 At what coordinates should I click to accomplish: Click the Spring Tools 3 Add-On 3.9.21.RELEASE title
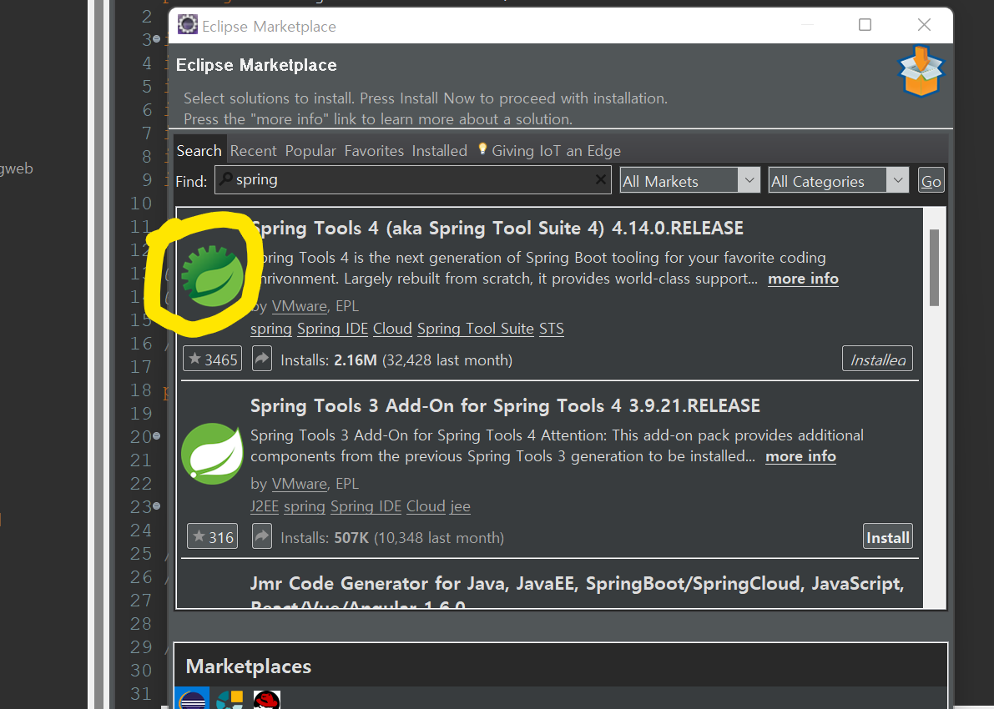pyautogui.click(x=505, y=405)
